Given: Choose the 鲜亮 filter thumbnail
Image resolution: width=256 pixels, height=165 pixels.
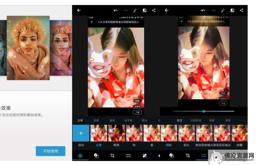Looking at the screenshot, I should pyautogui.click(x=116, y=133).
